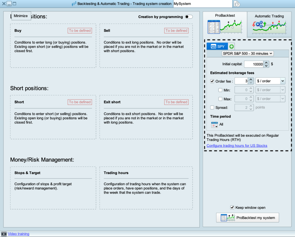Enable the Spread checkbox
This screenshot has width=295, height=237.
tap(212, 108)
